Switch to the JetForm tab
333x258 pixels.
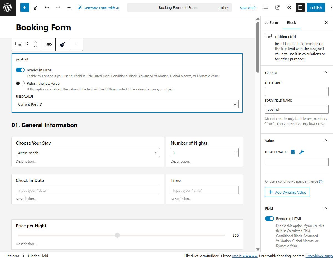271,22
